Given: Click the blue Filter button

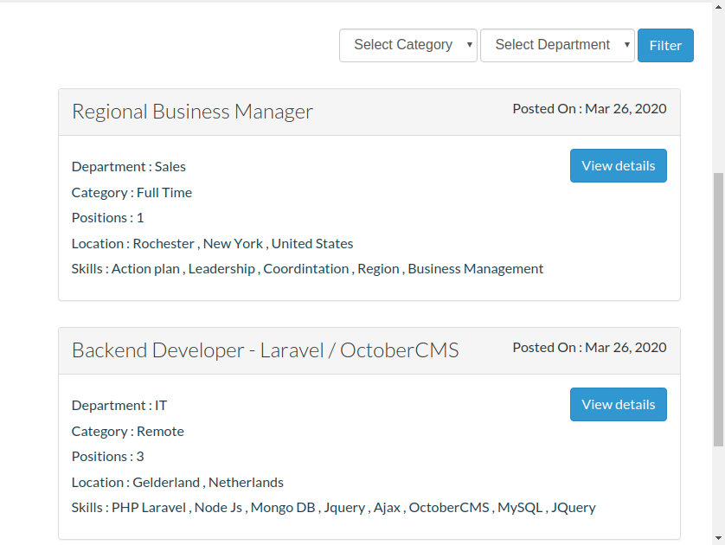Looking at the screenshot, I should point(665,45).
